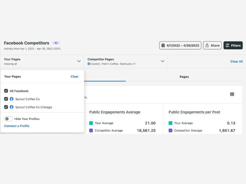Image resolution: width=246 pixels, height=184 pixels.
Task: Switch to table view icon
Action: click(x=232, y=94)
